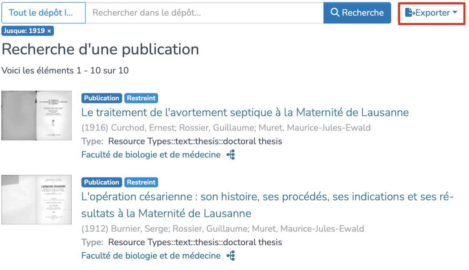This screenshot has height=270, width=469.
Task: Remove the "Jusque: 1919" filter tag
Action: 49,31
